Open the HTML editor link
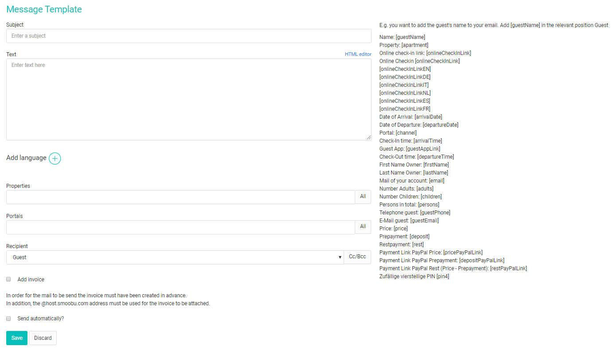 358,54
